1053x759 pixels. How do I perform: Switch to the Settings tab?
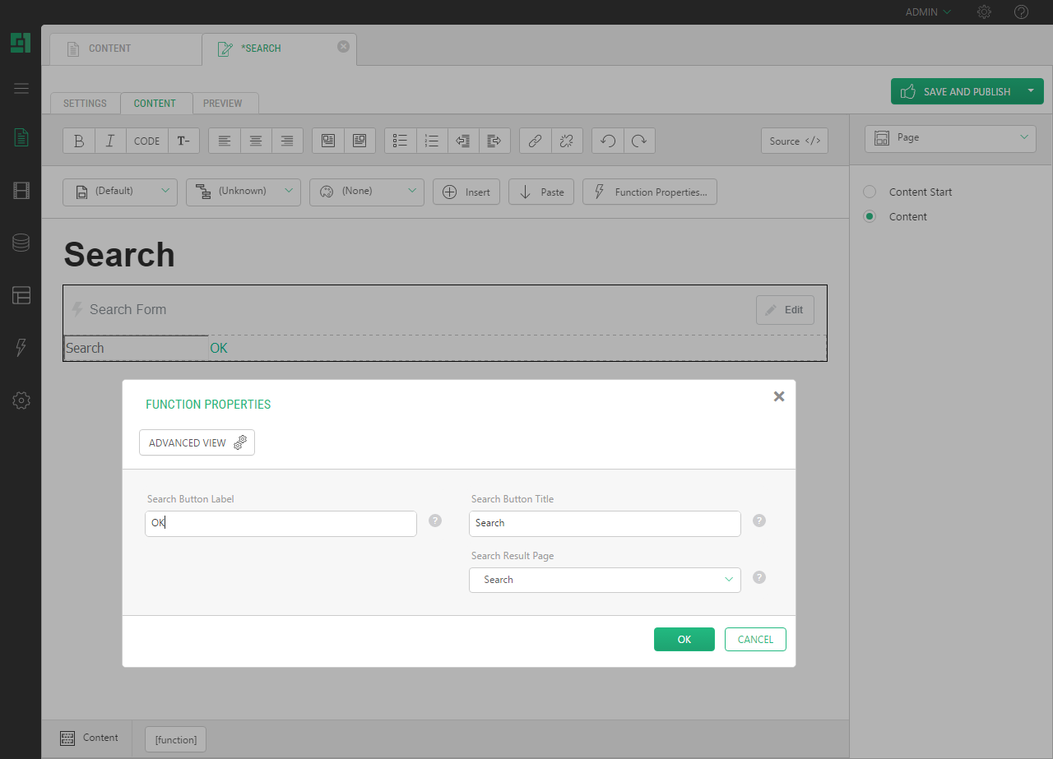click(x=85, y=104)
